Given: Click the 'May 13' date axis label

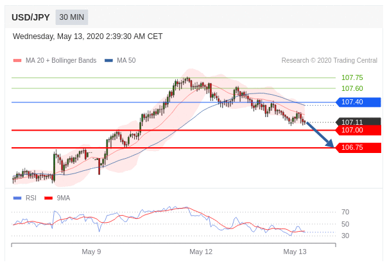Looking at the screenshot, I should pyautogui.click(x=295, y=252).
